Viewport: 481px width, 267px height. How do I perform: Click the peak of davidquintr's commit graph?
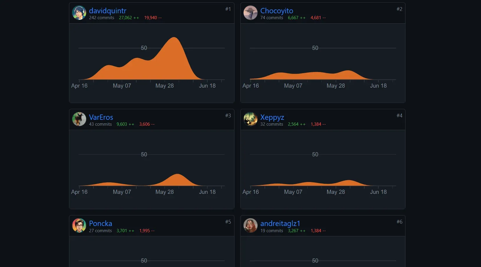point(174,37)
